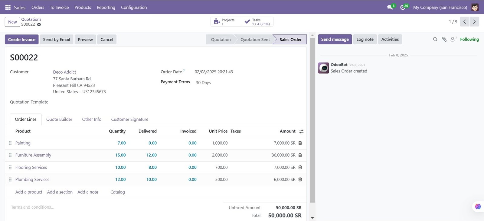Image resolution: width=484 pixels, height=221 pixels.
Task: Click the OdooBot avatar in chatter
Action: pos(323,68)
